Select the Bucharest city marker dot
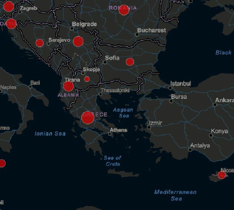Screen dimensions: 234x210 (137, 35)
